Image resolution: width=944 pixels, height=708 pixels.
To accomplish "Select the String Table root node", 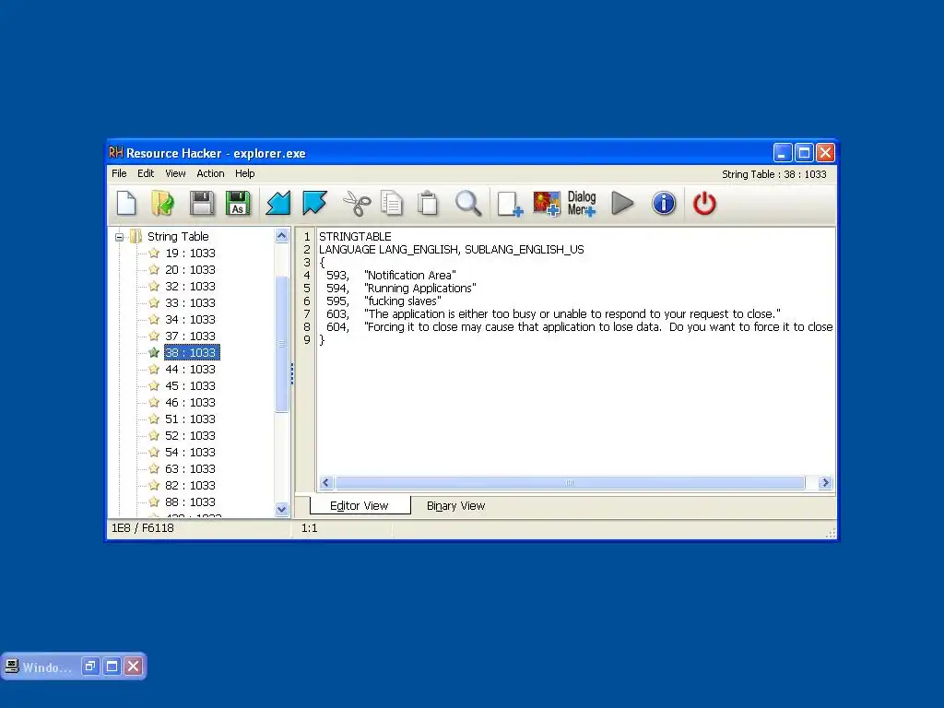I will 178,237.
